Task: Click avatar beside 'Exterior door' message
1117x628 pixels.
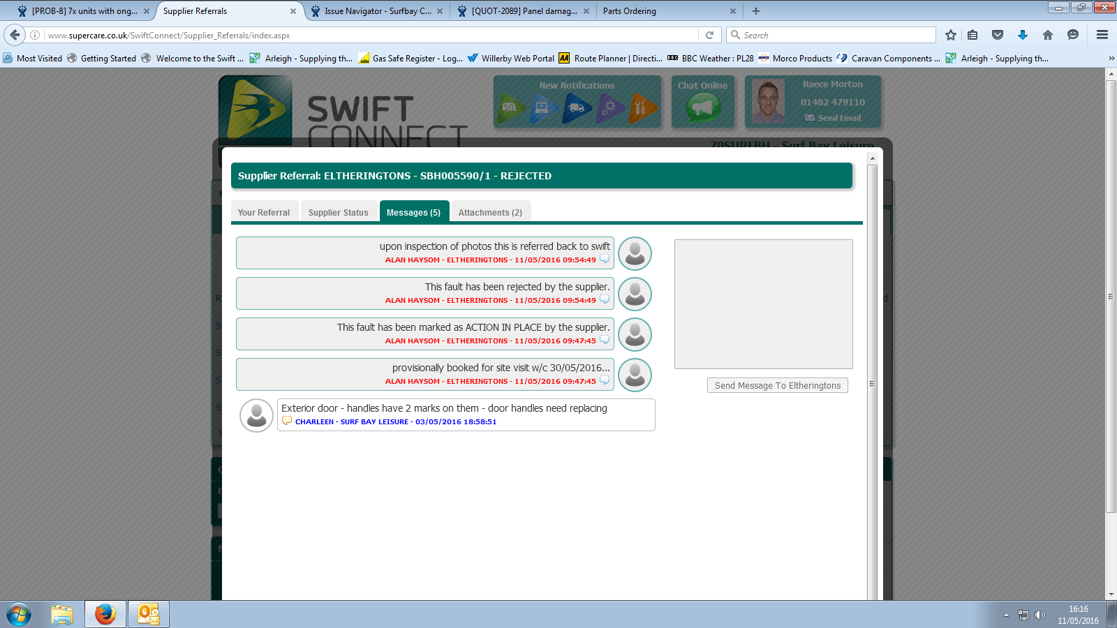Action: (x=256, y=415)
